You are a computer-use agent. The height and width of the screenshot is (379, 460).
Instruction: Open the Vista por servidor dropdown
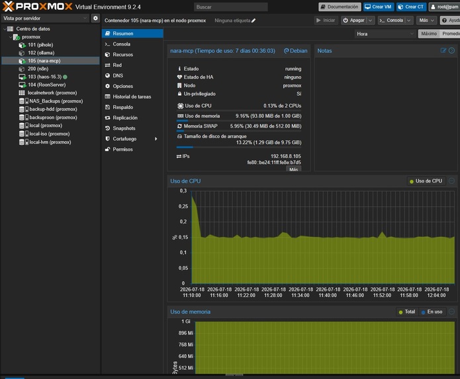(45, 18)
